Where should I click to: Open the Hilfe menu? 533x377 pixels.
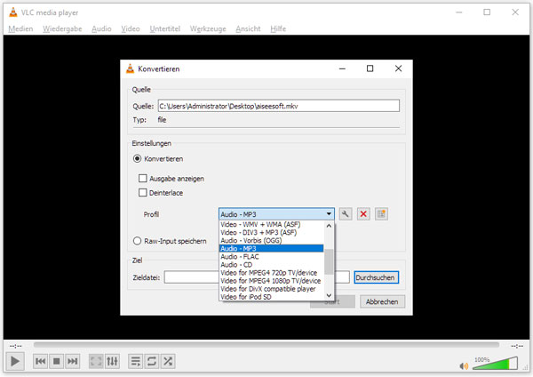[x=278, y=28]
